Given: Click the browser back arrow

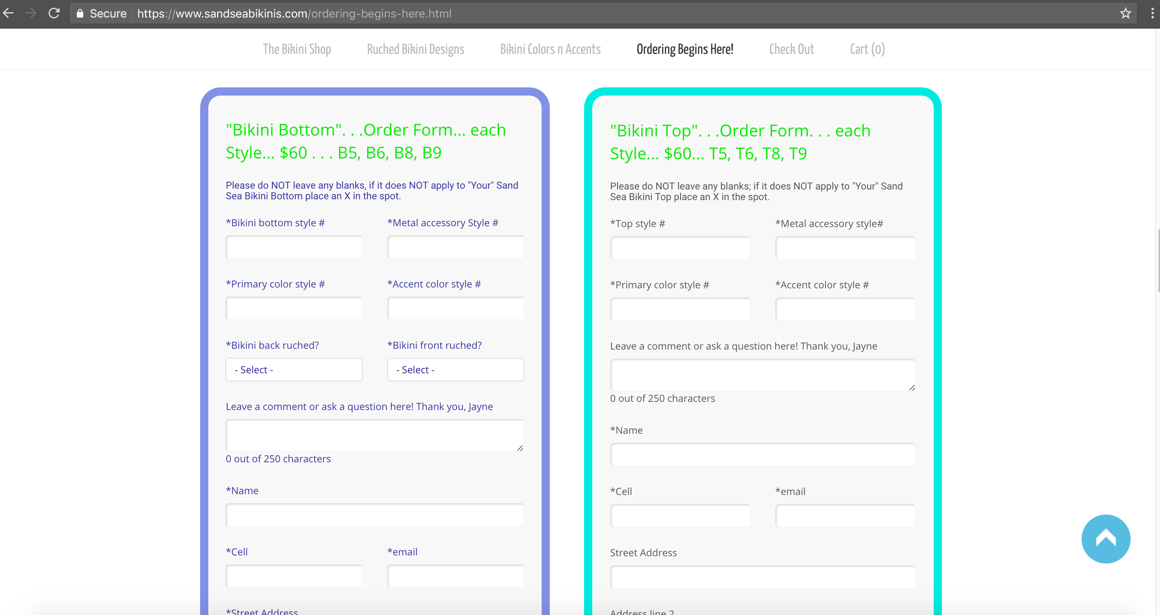Looking at the screenshot, I should (x=8, y=13).
